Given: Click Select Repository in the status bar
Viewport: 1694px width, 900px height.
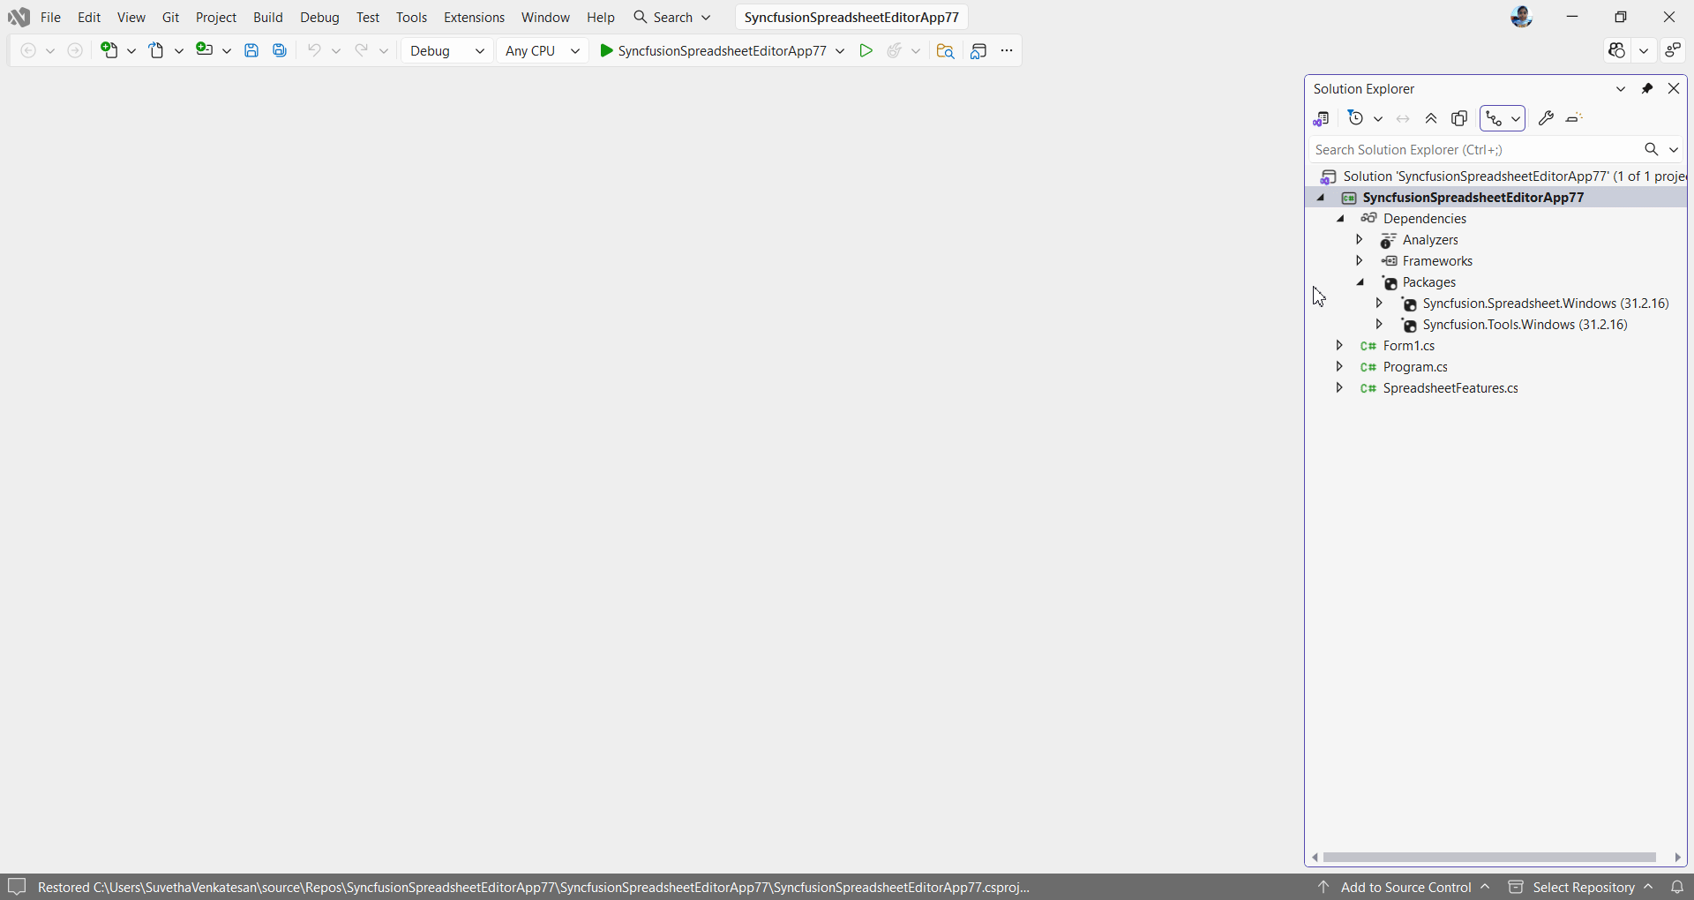Looking at the screenshot, I should (x=1587, y=888).
